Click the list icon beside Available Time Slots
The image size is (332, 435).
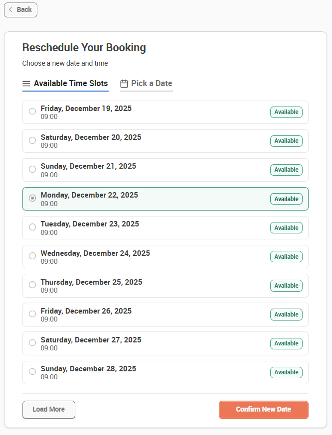pos(26,84)
